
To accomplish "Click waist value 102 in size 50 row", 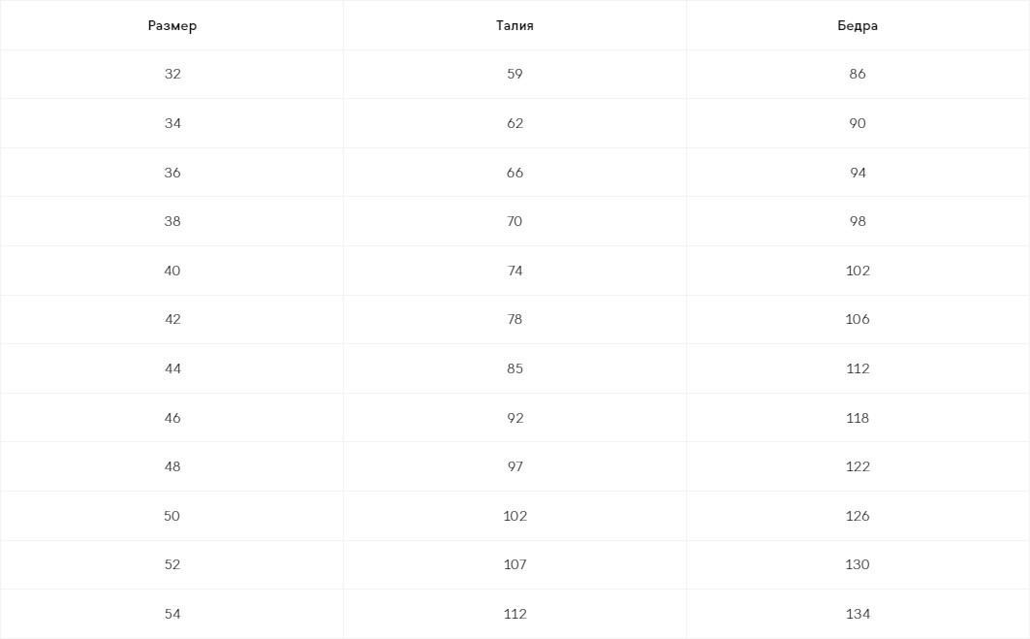I will (515, 516).
